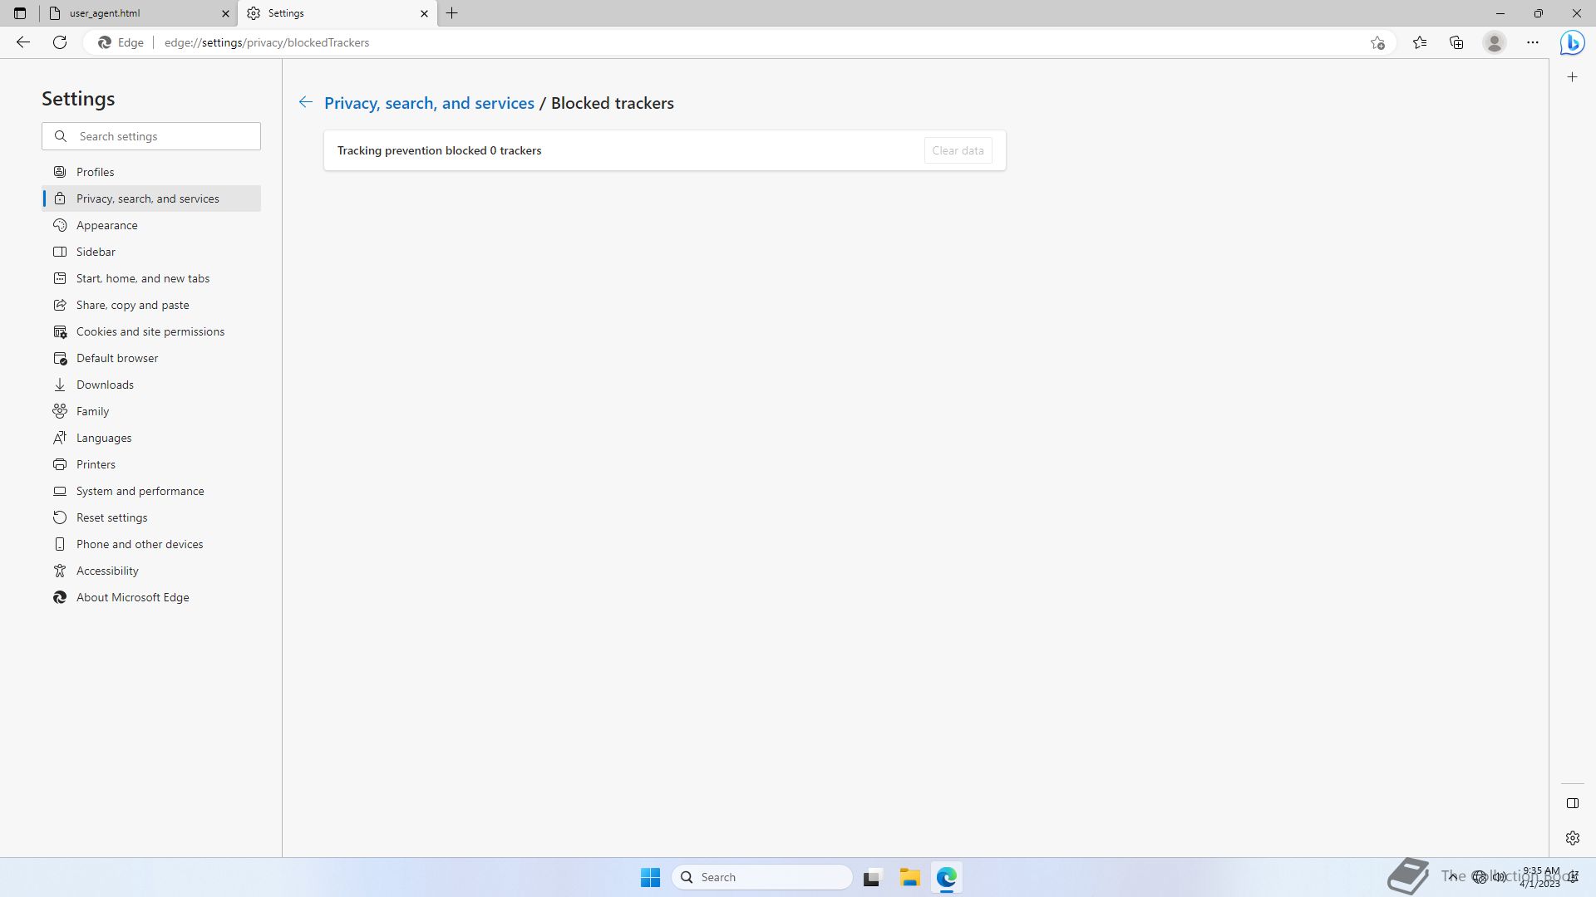
Task: Open Reset settings
Action: tap(151, 517)
